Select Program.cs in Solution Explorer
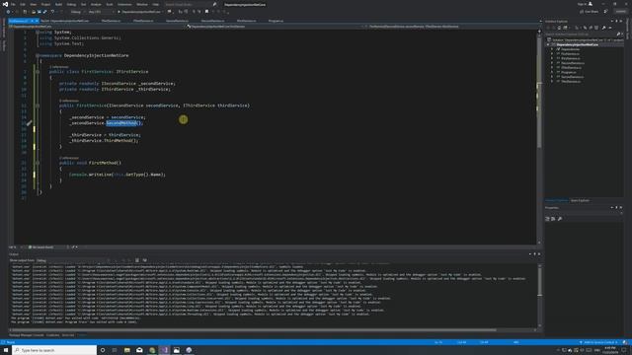 click(x=569, y=72)
